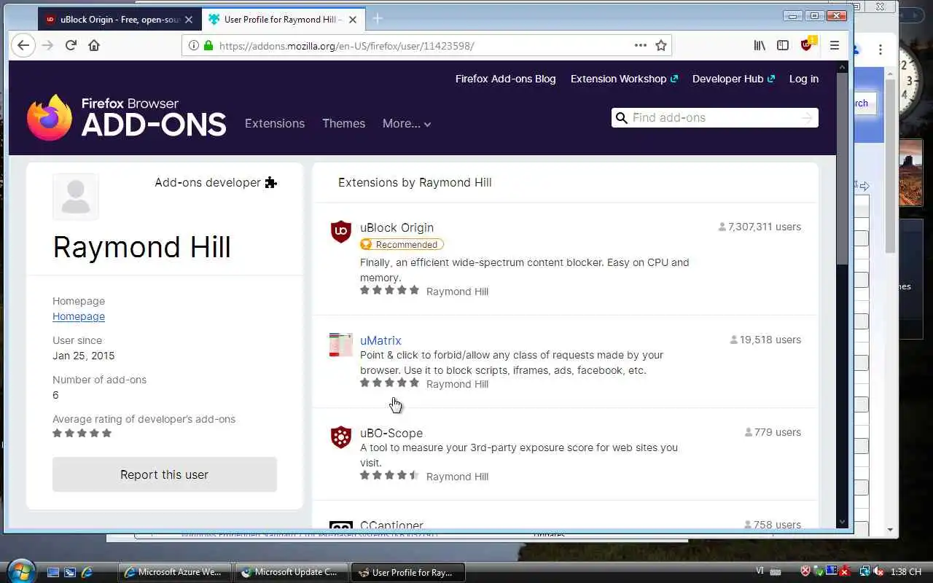Open the browser home page

pyautogui.click(x=94, y=45)
